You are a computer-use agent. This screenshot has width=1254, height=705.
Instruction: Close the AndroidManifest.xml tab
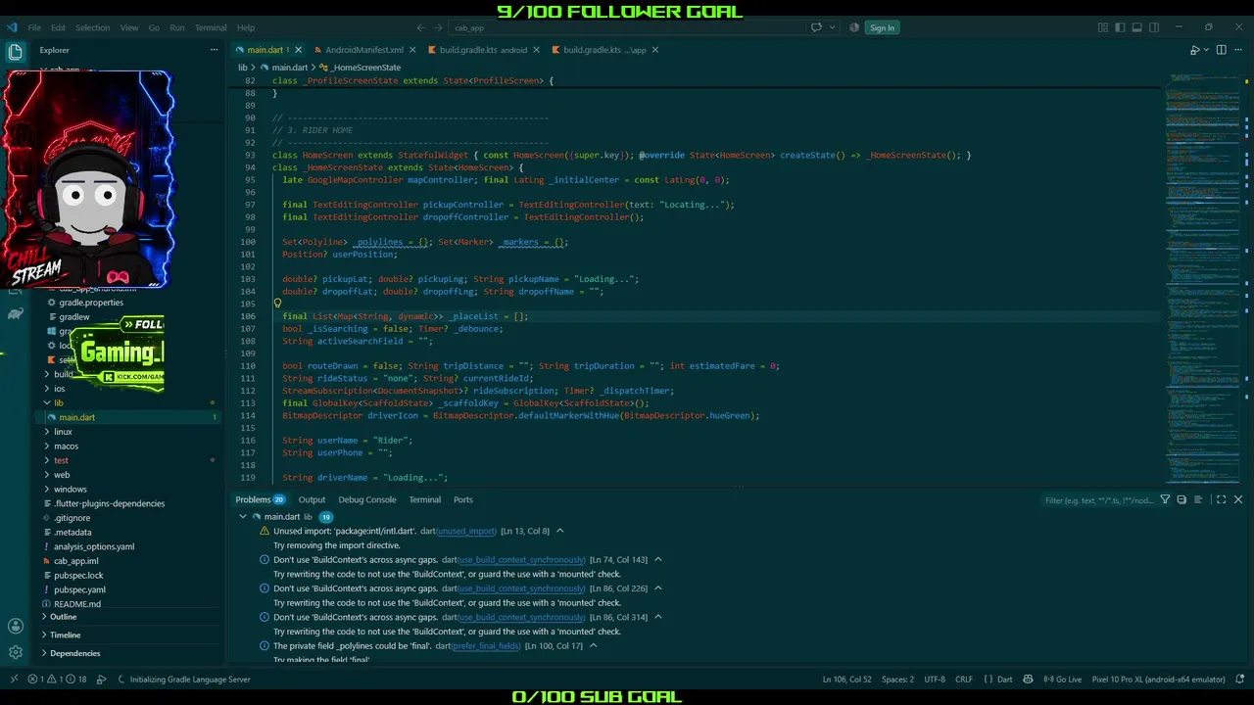(x=413, y=49)
